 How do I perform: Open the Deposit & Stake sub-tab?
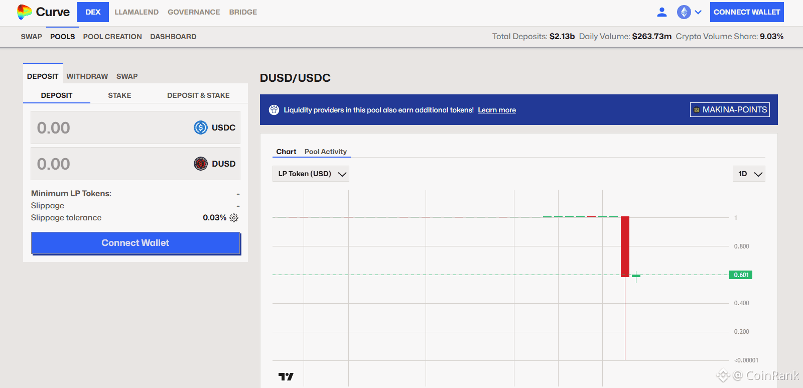pyautogui.click(x=198, y=95)
